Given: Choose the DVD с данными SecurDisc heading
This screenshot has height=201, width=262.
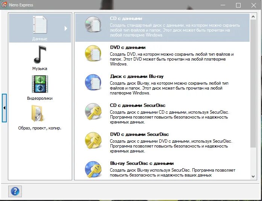Looking at the screenshot, I should click(139, 134).
